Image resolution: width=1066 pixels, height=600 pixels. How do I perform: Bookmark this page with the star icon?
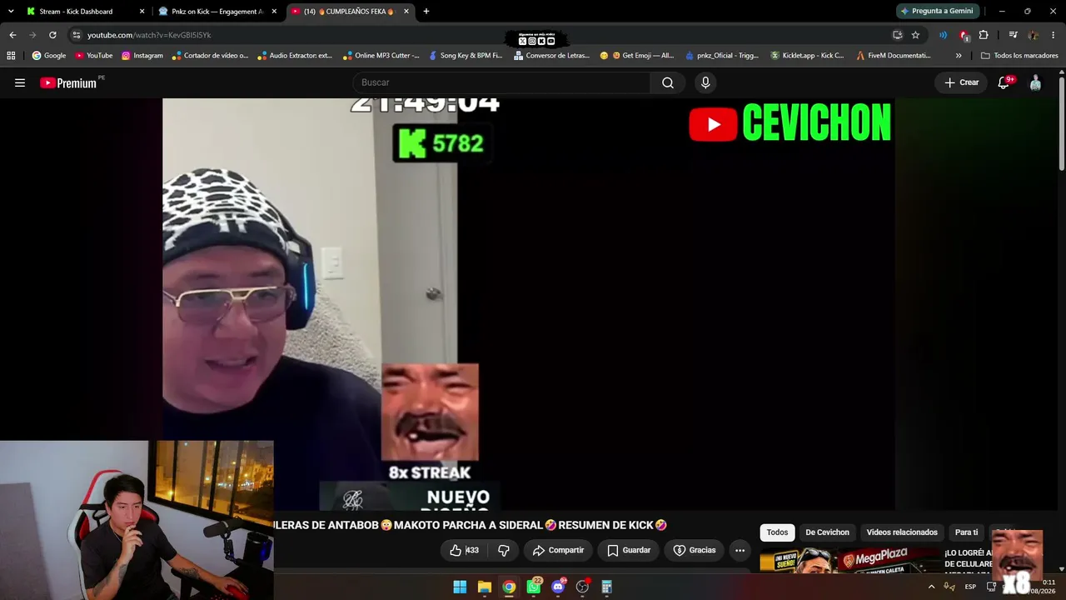[x=915, y=35]
